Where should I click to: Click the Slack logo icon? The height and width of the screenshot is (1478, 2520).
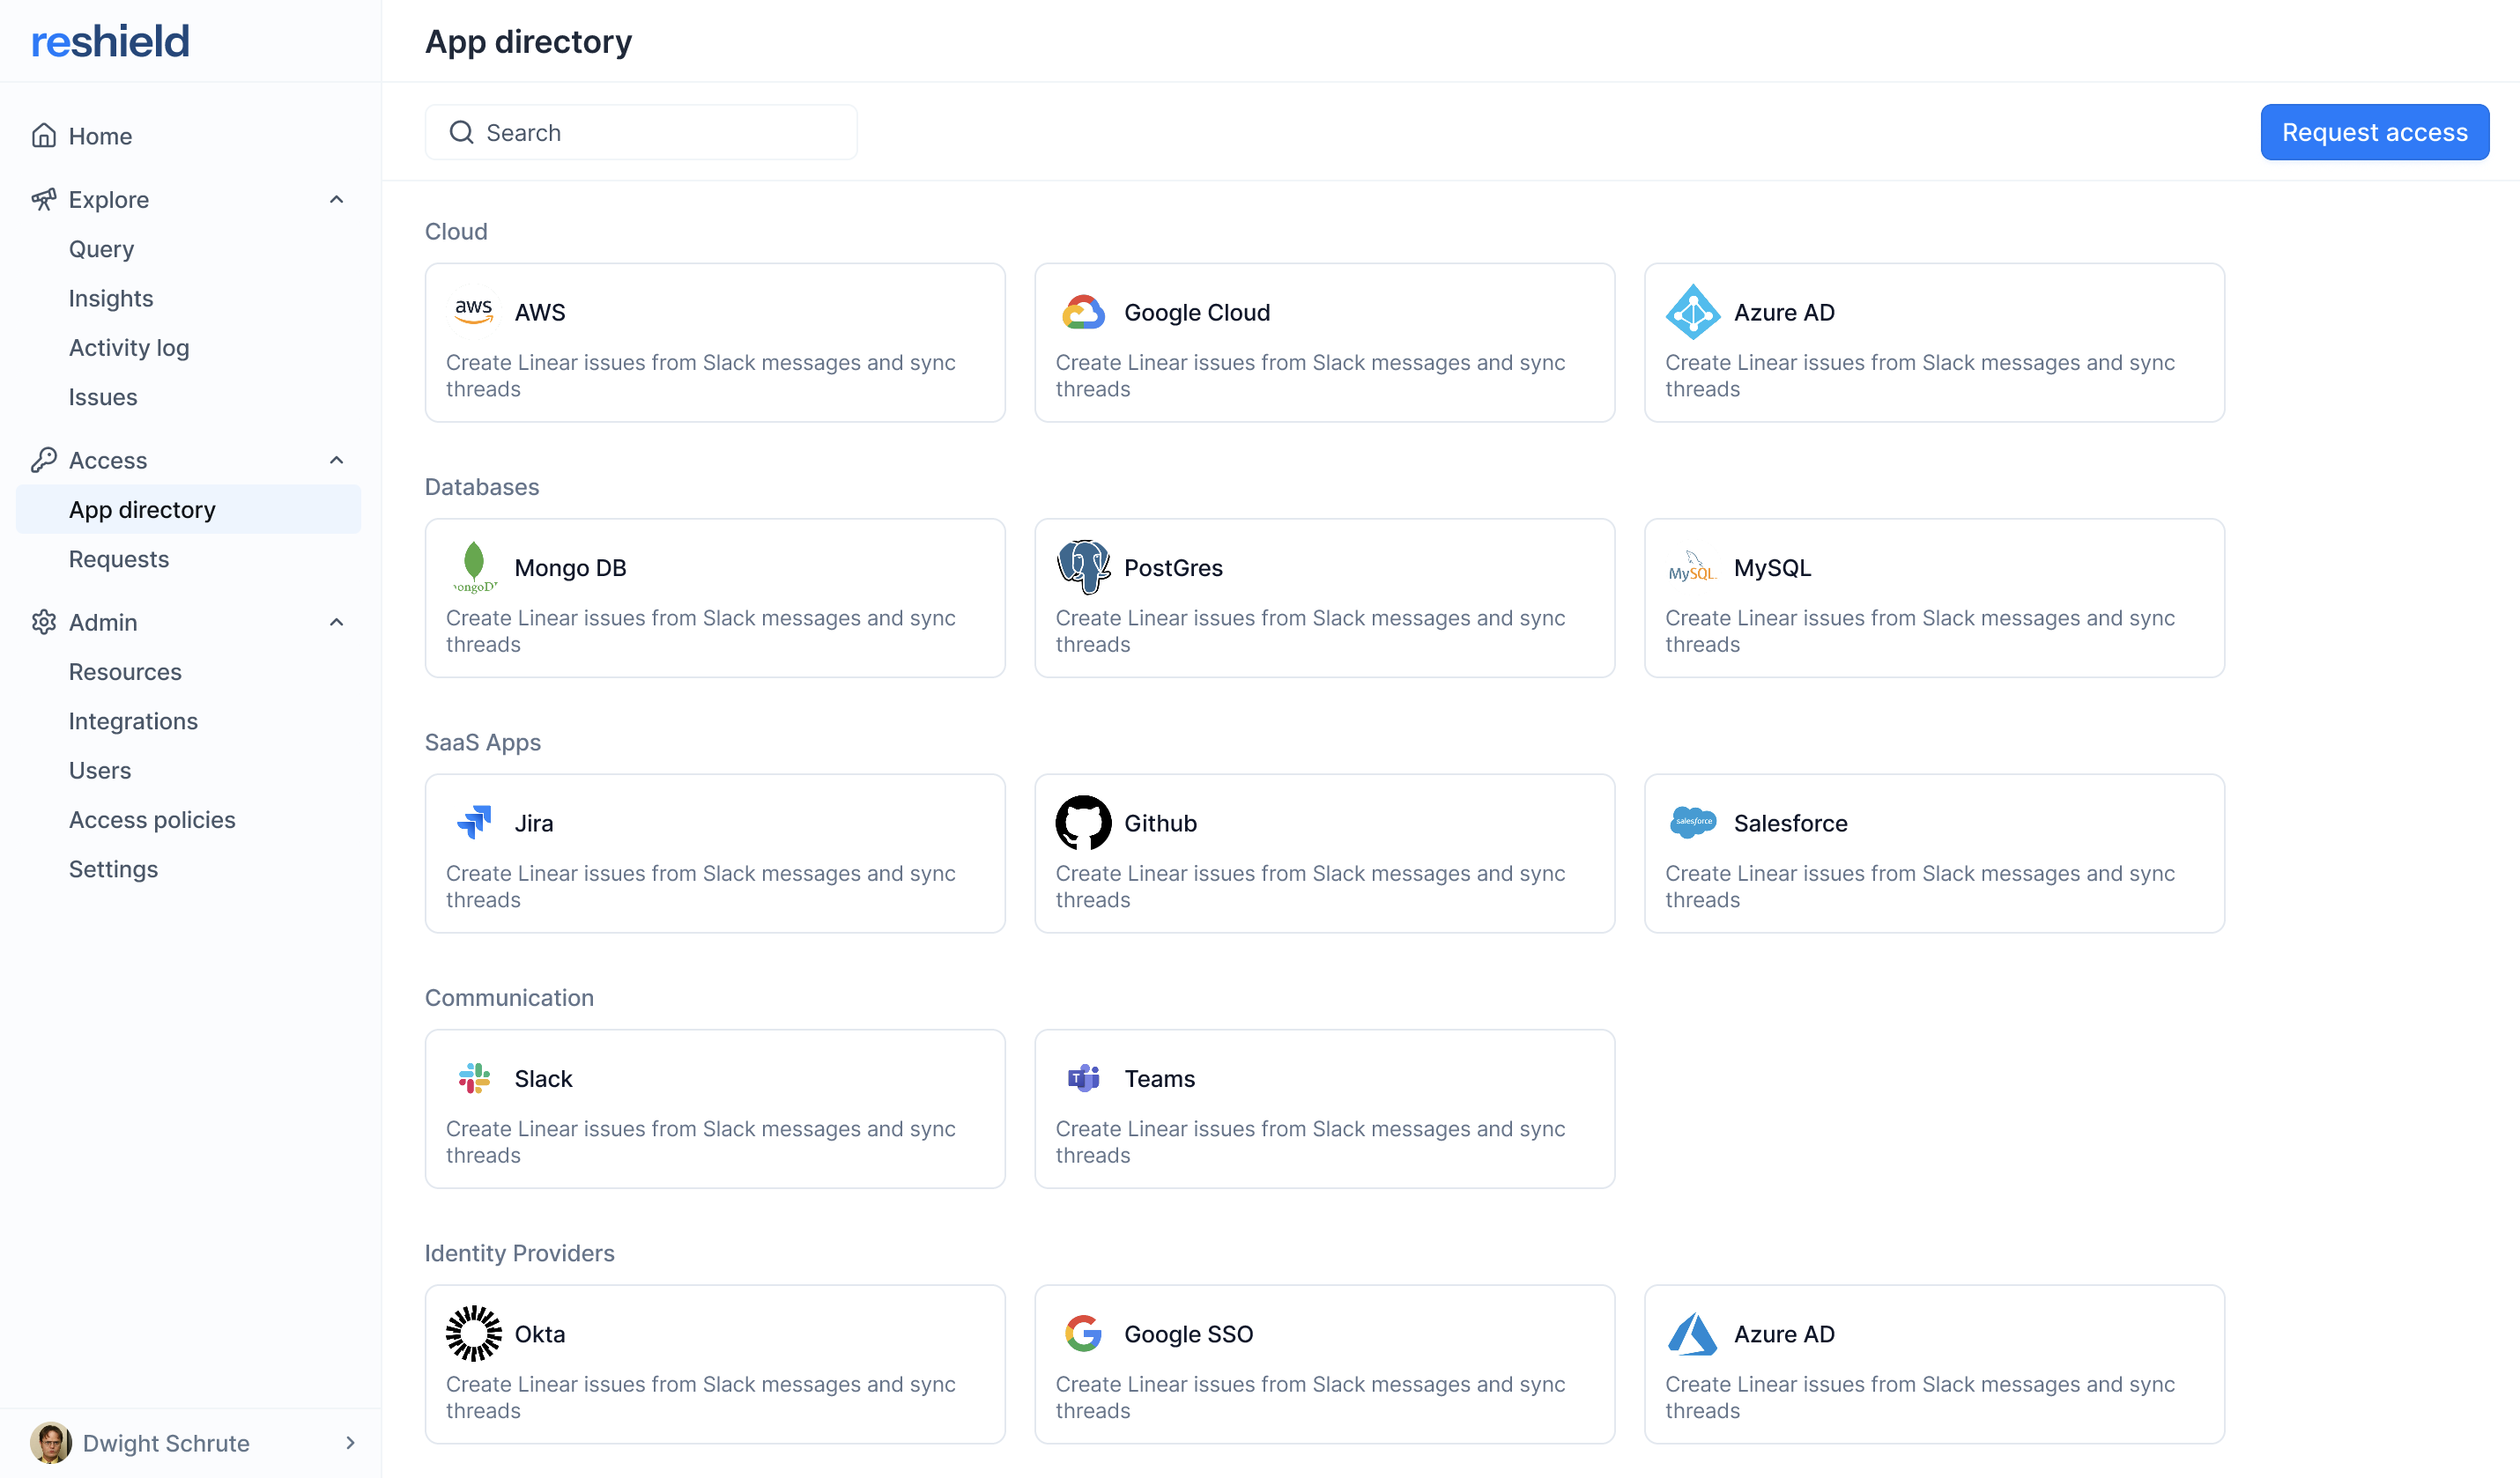474,1078
